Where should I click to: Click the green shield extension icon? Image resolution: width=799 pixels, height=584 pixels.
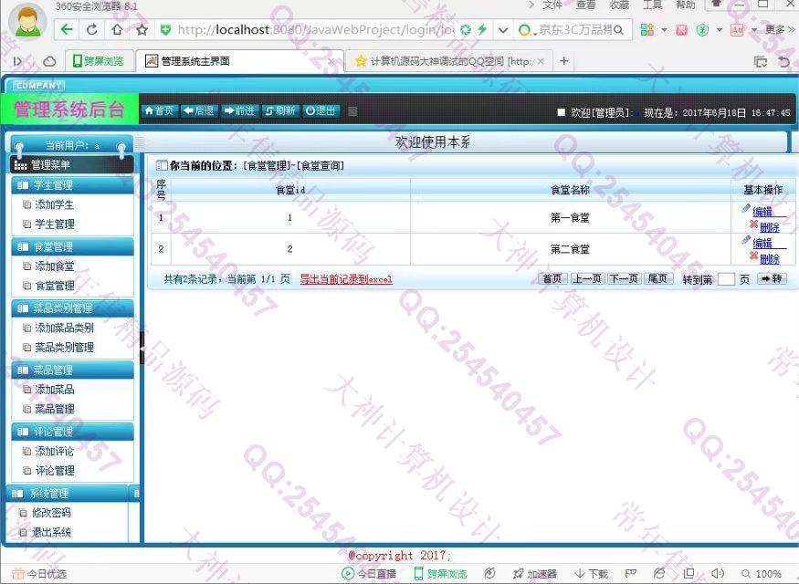click(703, 30)
